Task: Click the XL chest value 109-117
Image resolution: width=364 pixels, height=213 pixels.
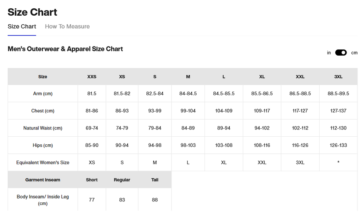Action: click(x=262, y=111)
